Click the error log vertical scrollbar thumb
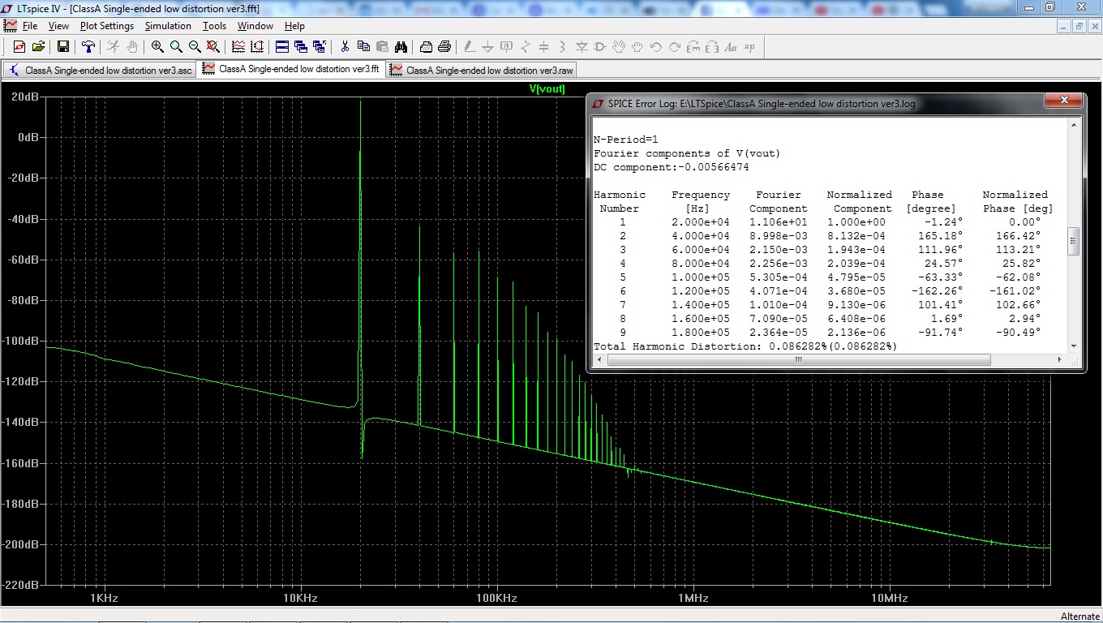This screenshot has height=623, width=1103. point(1074,242)
